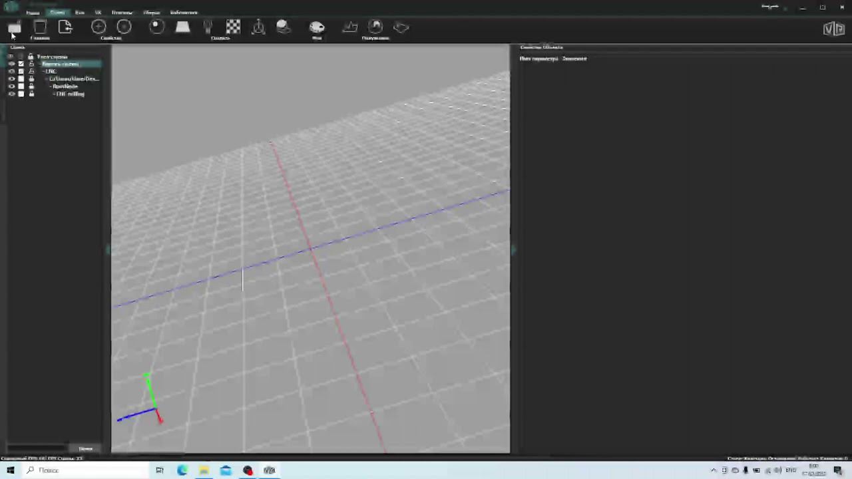
Task: Click the axis orientation gizmo in the viewport
Action: coord(140,399)
